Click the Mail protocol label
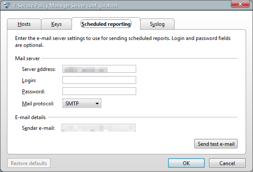The width and height of the screenshot is (253, 172). tap(38, 104)
